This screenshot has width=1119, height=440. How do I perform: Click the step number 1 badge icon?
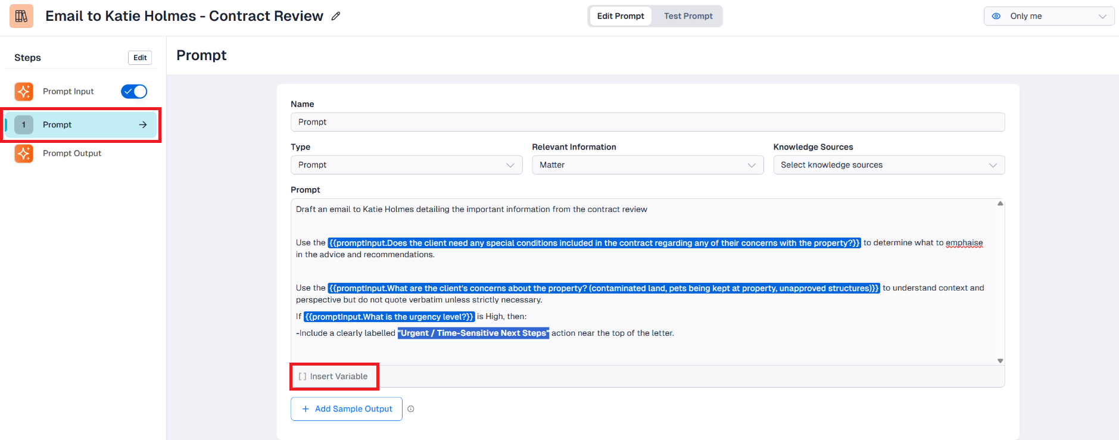pyautogui.click(x=24, y=124)
